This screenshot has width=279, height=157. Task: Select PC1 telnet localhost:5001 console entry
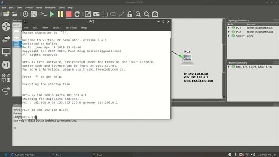pyautogui.click(x=260, y=28)
